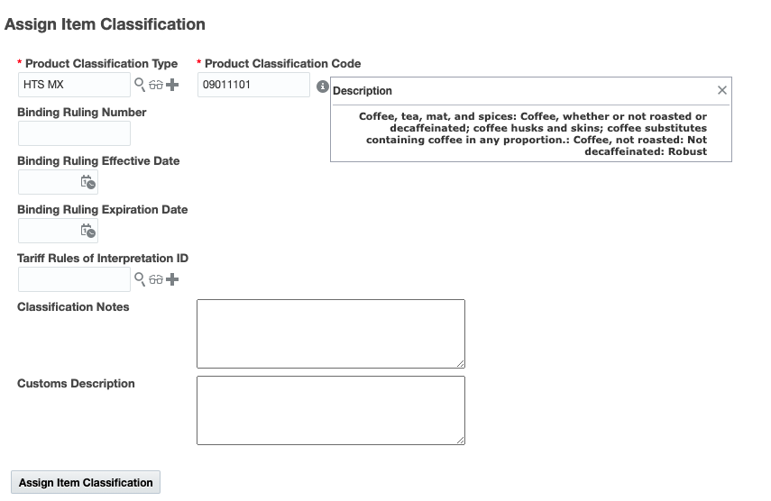Search Tariff Rules of Interpretation ID
771x501 pixels.
[140, 279]
